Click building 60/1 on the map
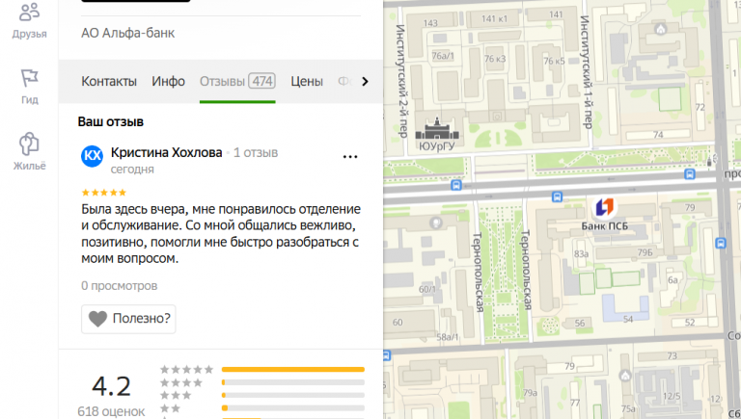The width and height of the screenshot is (741, 419). point(427,289)
